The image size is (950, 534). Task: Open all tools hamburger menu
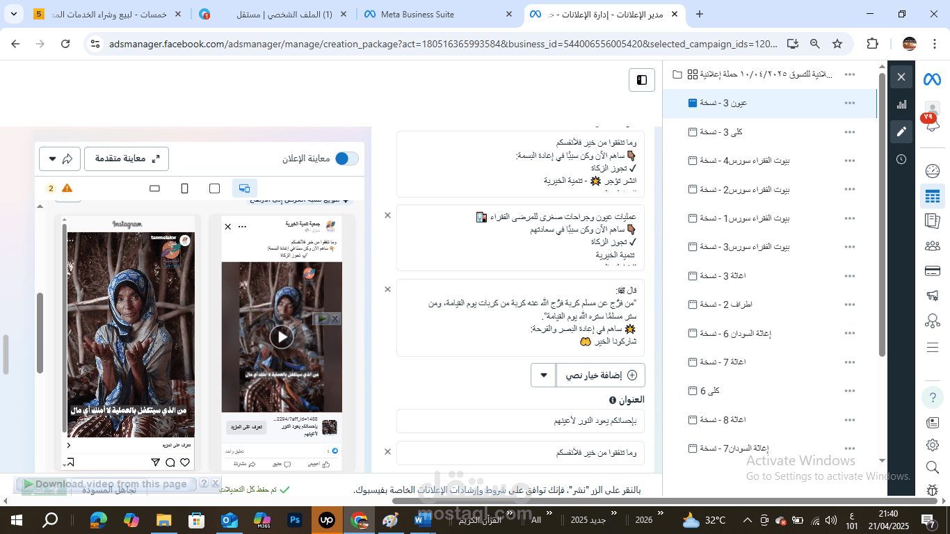click(x=933, y=347)
